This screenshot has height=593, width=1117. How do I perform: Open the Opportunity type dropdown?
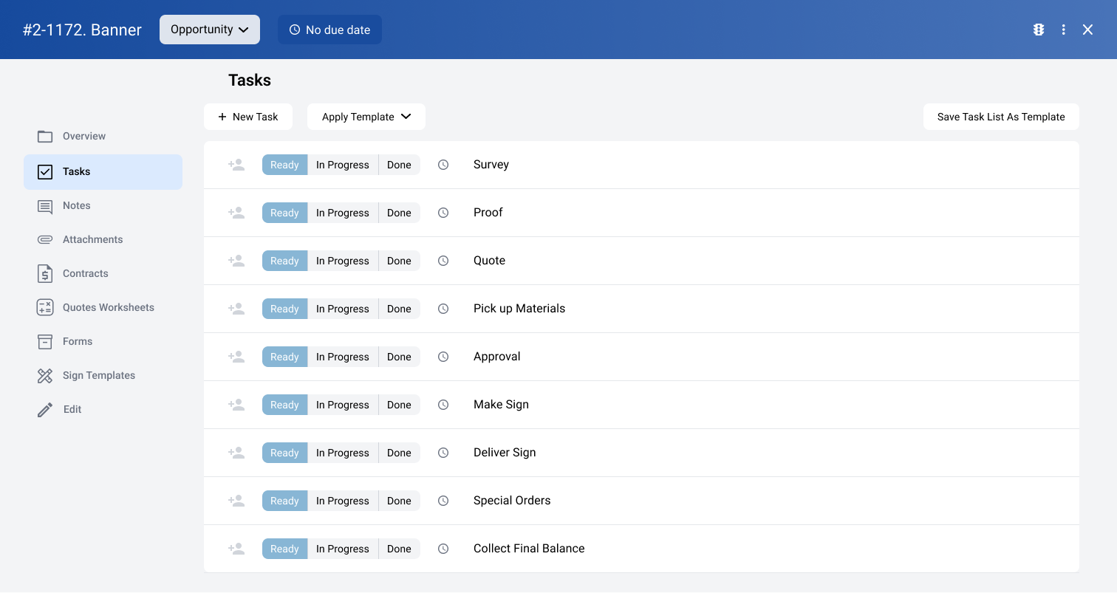209,30
